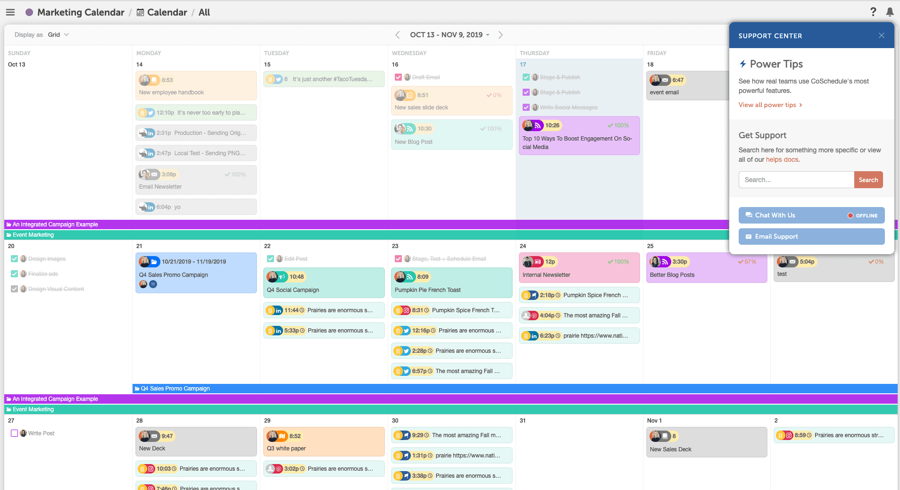Go to the previous date range
Image resolution: width=900 pixels, height=490 pixels.
(x=397, y=35)
